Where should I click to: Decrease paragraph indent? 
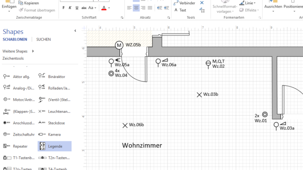[160, 8]
